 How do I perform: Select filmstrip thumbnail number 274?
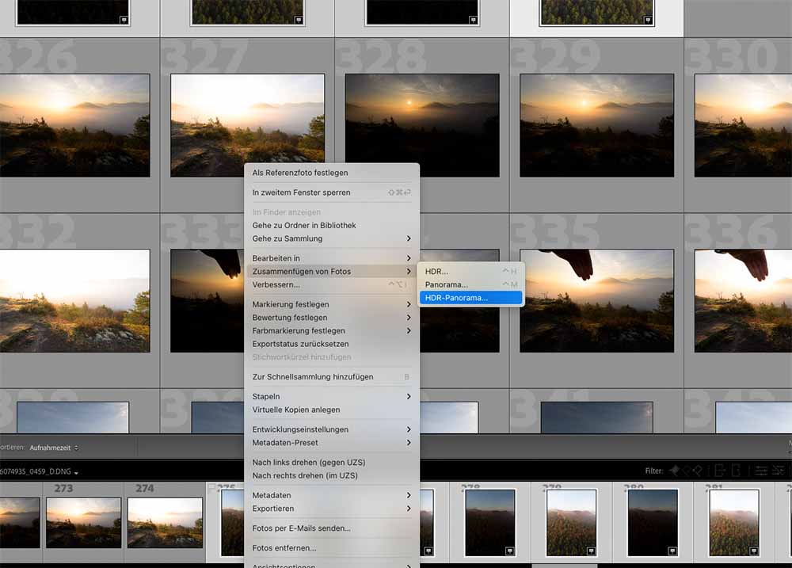165,521
